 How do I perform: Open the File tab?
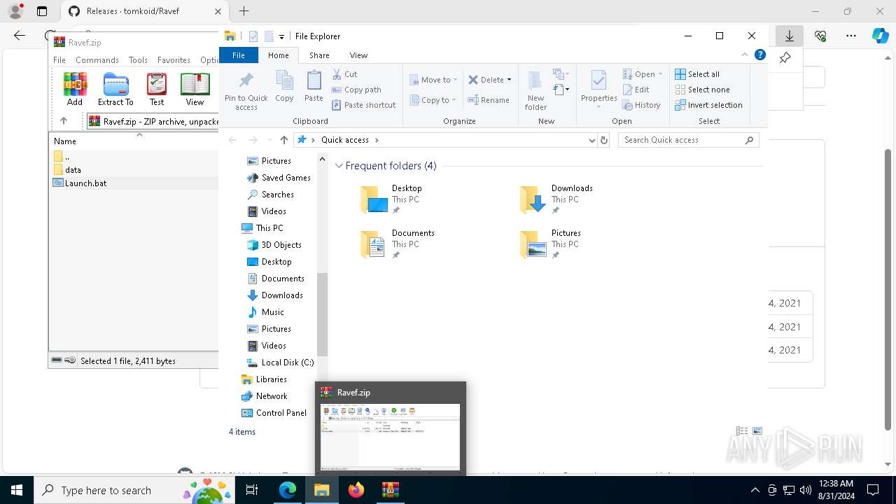tap(239, 55)
